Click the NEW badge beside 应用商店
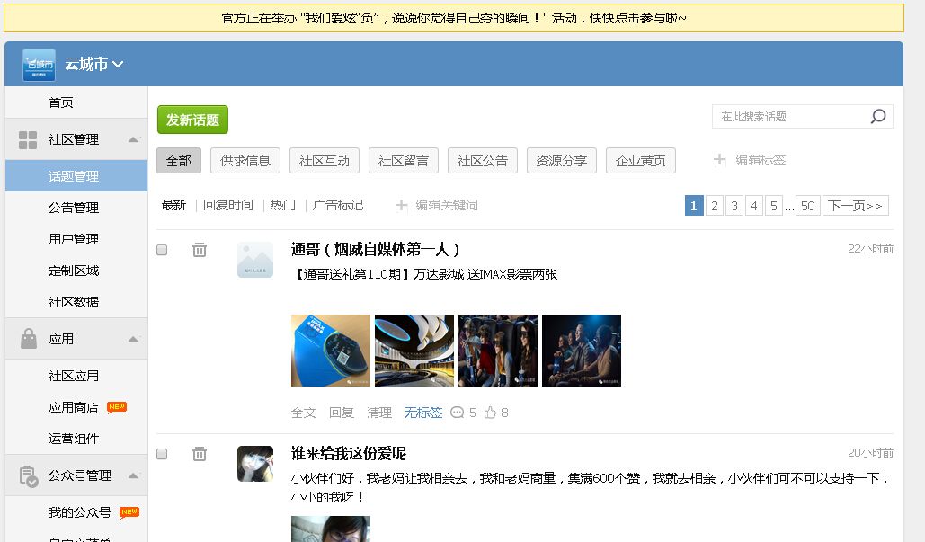 click(117, 407)
